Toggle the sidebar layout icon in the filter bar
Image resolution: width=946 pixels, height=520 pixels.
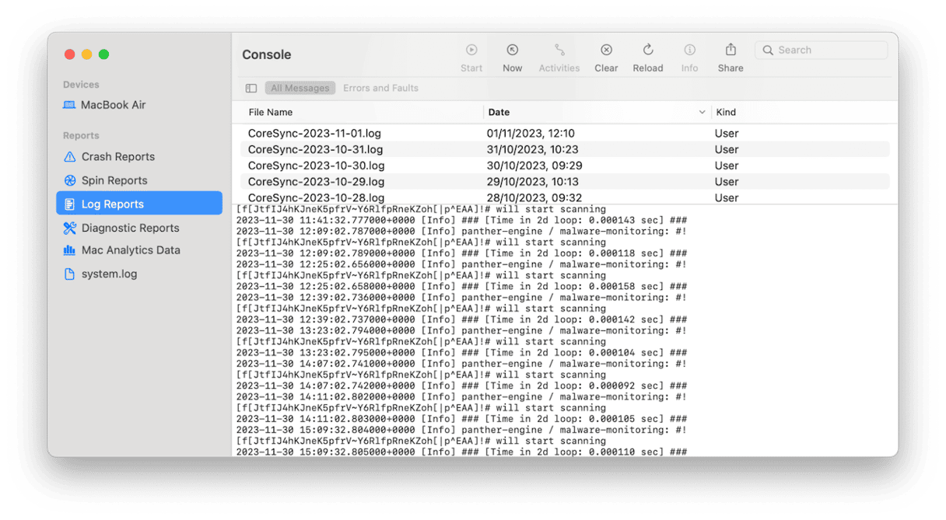[251, 89]
